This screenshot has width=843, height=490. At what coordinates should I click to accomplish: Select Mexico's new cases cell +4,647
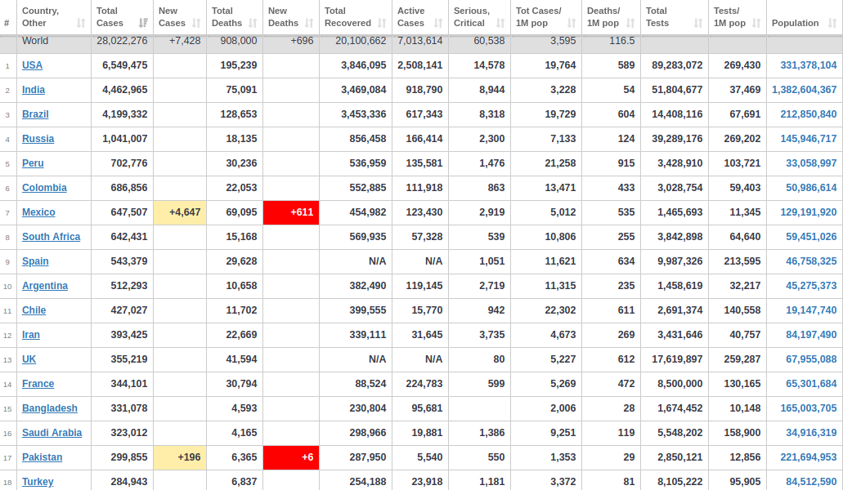pos(180,212)
